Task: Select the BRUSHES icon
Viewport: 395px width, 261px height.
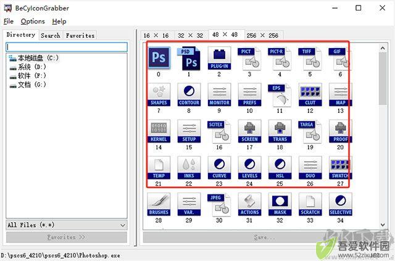Action: [x=159, y=204]
